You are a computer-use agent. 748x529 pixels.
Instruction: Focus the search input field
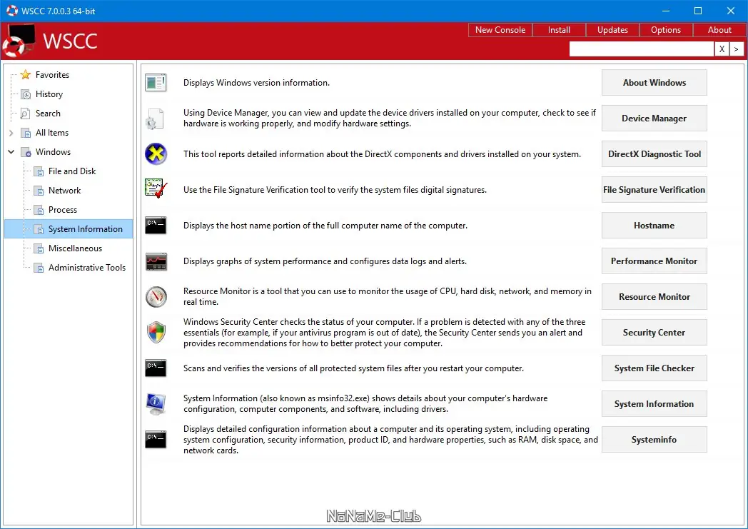tap(641, 49)
